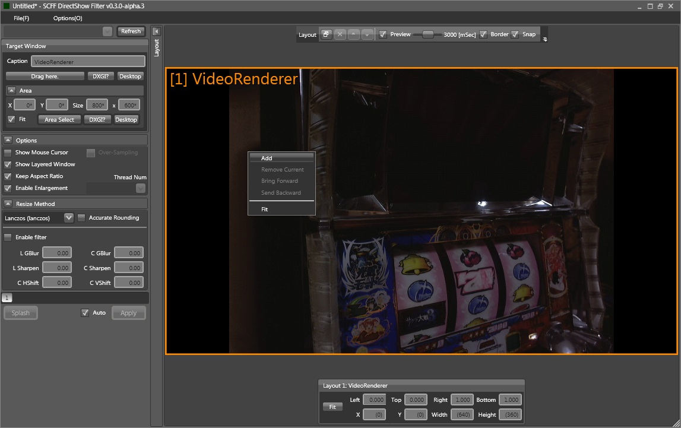Select the VideoRenderer layout preview image
Image resolution: width=681 pixels, height=428 pixels.
click(x=422, y=211)
